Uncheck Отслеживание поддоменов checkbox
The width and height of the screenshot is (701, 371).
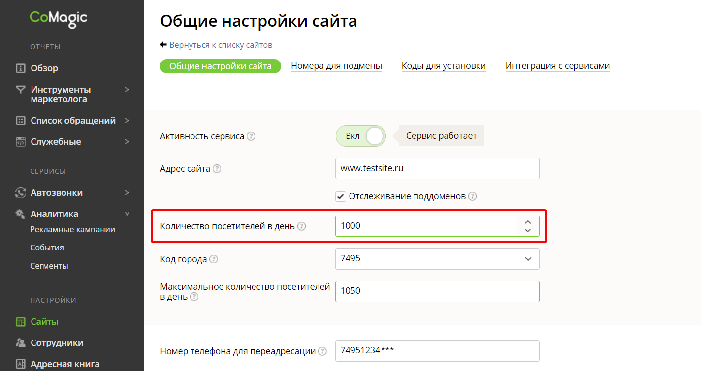click(x=341, y=196)
